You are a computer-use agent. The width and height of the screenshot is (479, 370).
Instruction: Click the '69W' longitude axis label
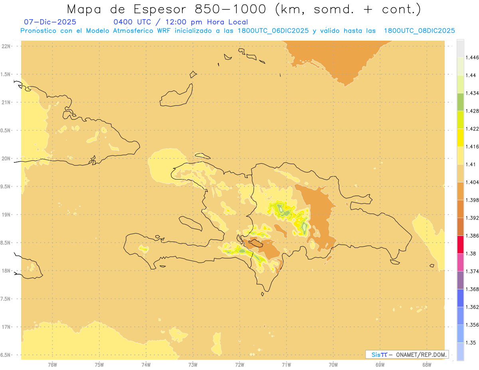380,365
